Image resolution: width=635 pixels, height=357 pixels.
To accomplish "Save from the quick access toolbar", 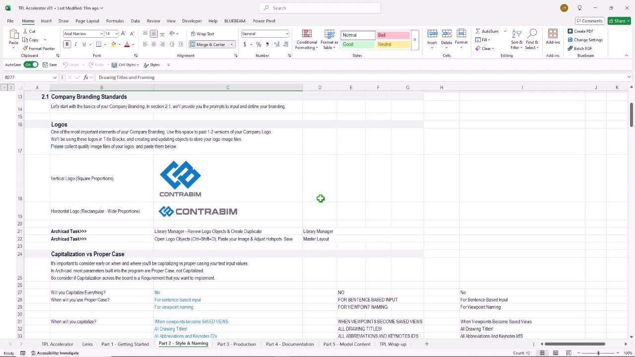I will (50, 65).
